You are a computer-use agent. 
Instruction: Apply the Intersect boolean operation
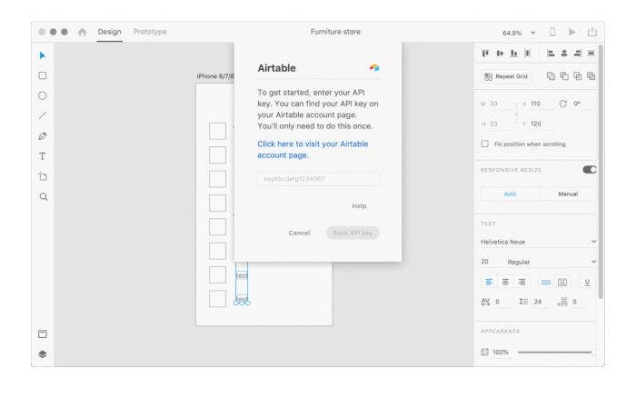[x=578, y=75]
